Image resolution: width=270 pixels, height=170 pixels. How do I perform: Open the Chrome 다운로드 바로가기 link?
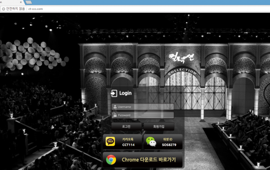point(142,160)
